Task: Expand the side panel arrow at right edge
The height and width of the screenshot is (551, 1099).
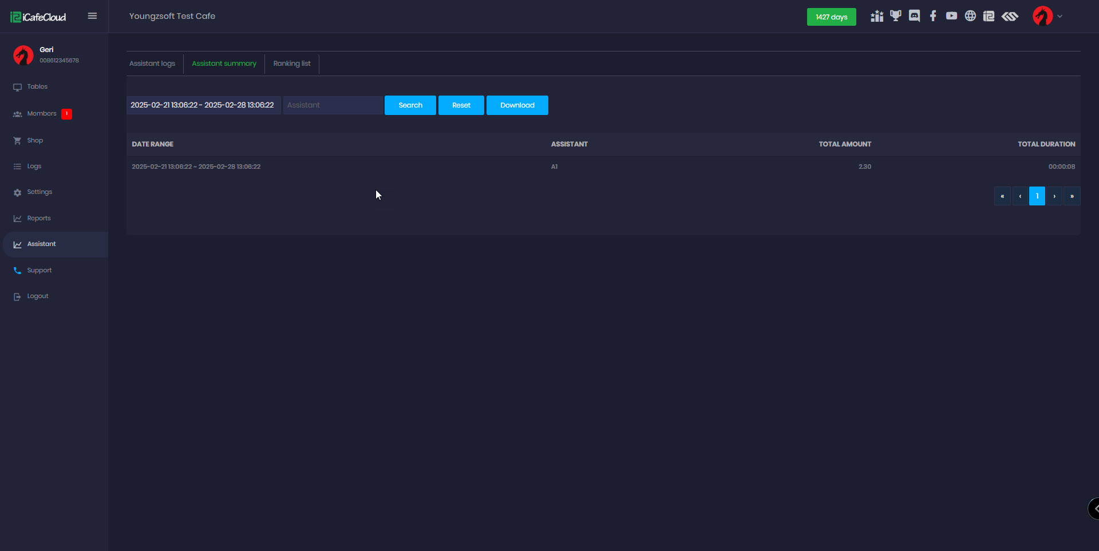Action: (1094, 508)
